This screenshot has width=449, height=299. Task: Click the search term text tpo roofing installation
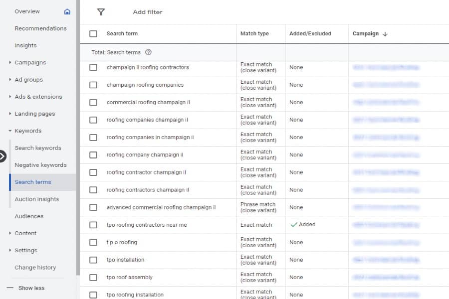click(x=135, y=295)
